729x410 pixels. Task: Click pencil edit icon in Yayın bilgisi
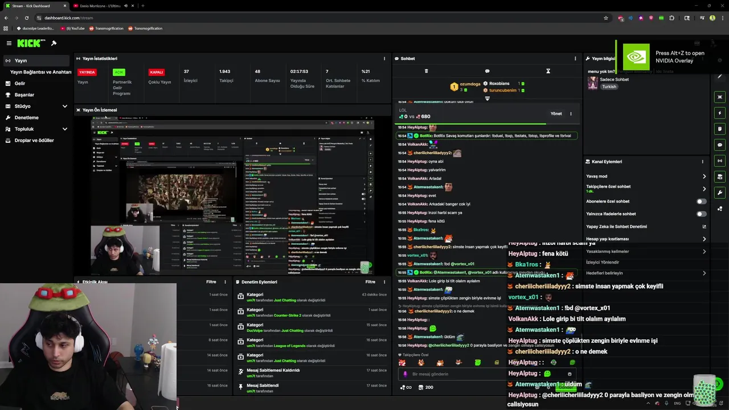pos(720,76)
